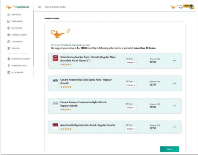
Task: Click the 'Suggested Funds' heading
Action: point(52,19)
